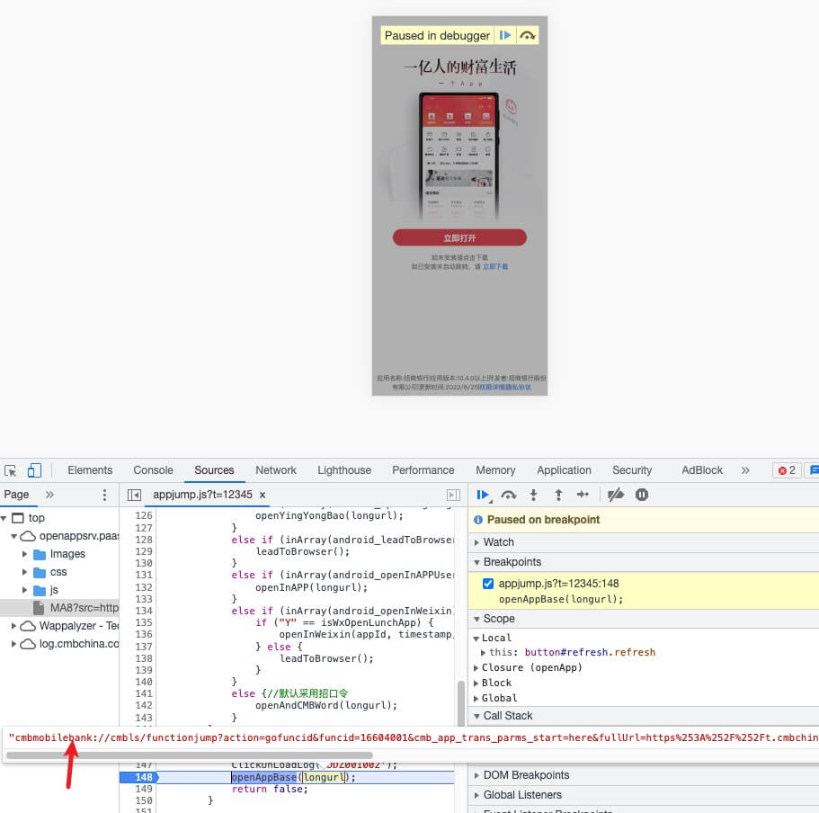Screen dimensions: 819x813
Task: Toggle device toolbar icon
Action: tap(34, 470)
